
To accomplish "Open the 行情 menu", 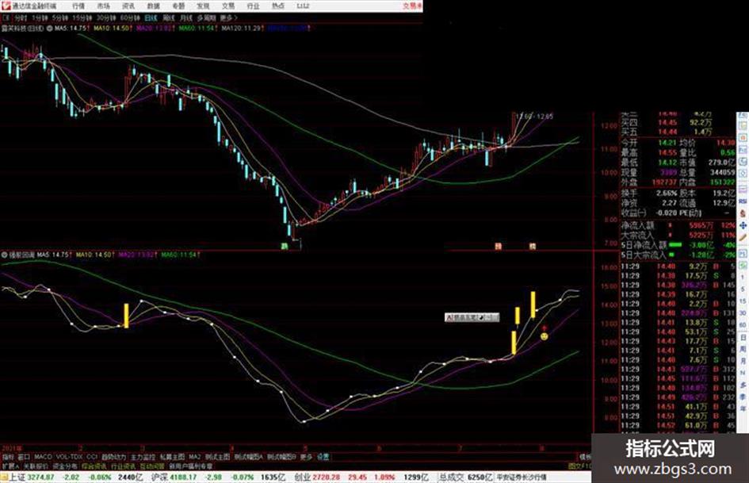I will click(x=78, y=6).
